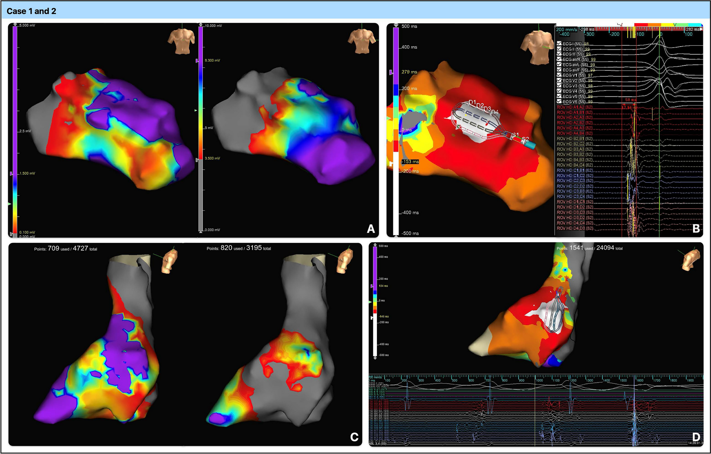Click the torso orientation icon in panel D
This screenshot has width=711, height=454.
pyautogui.click(x=691, y=260)
